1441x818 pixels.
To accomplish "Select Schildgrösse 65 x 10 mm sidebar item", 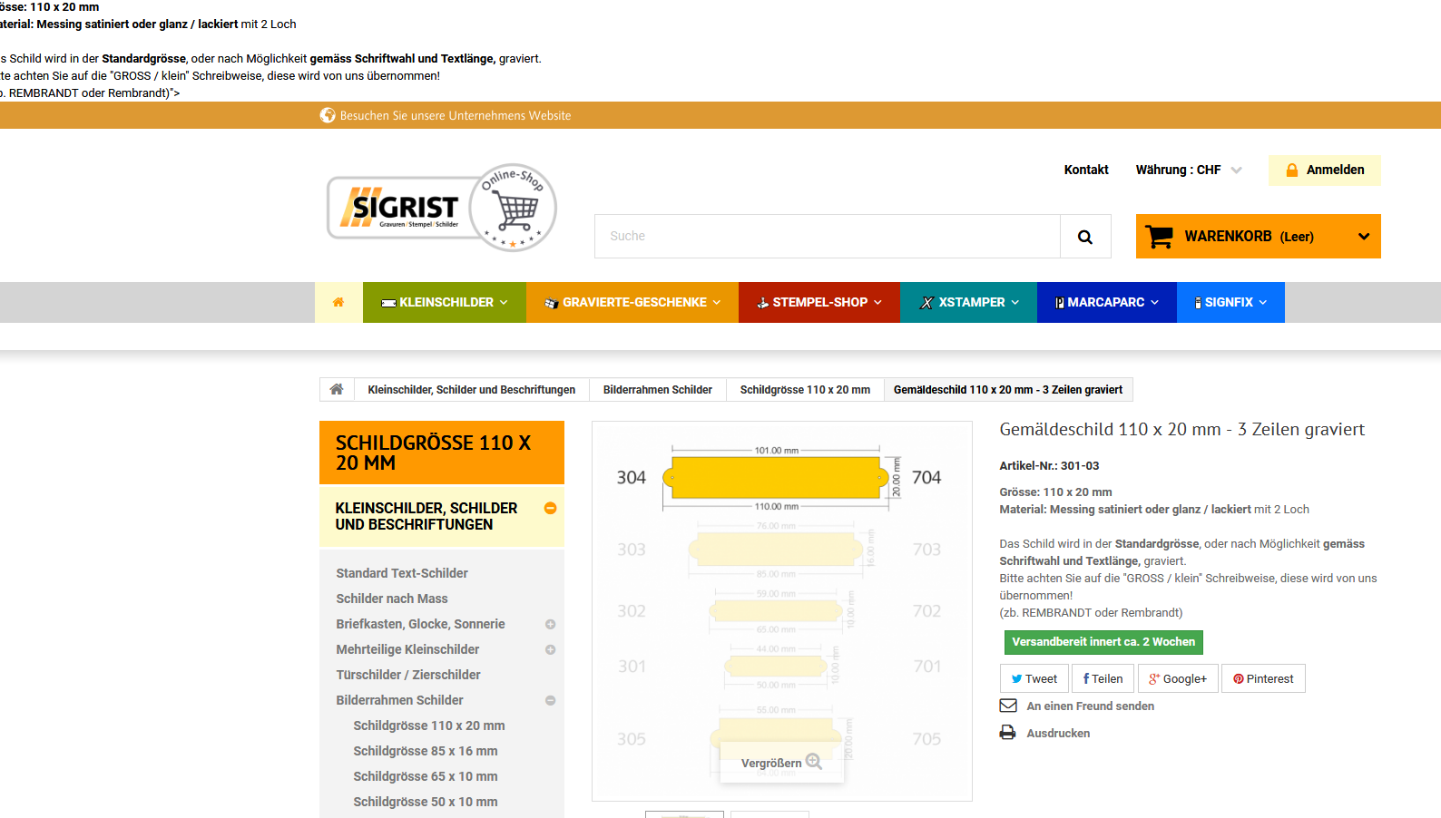I will 426,776.
